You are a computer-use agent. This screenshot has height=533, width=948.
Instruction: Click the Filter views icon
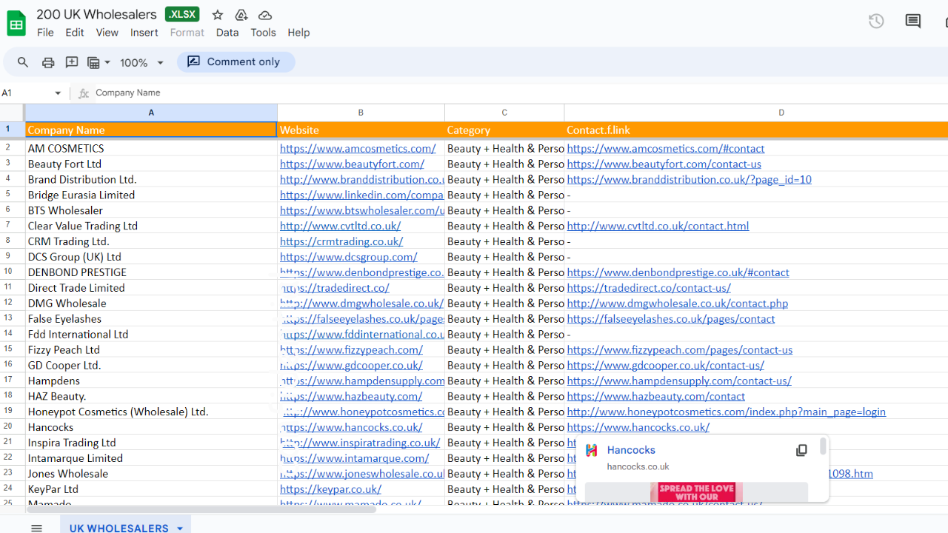pos(93,62)
